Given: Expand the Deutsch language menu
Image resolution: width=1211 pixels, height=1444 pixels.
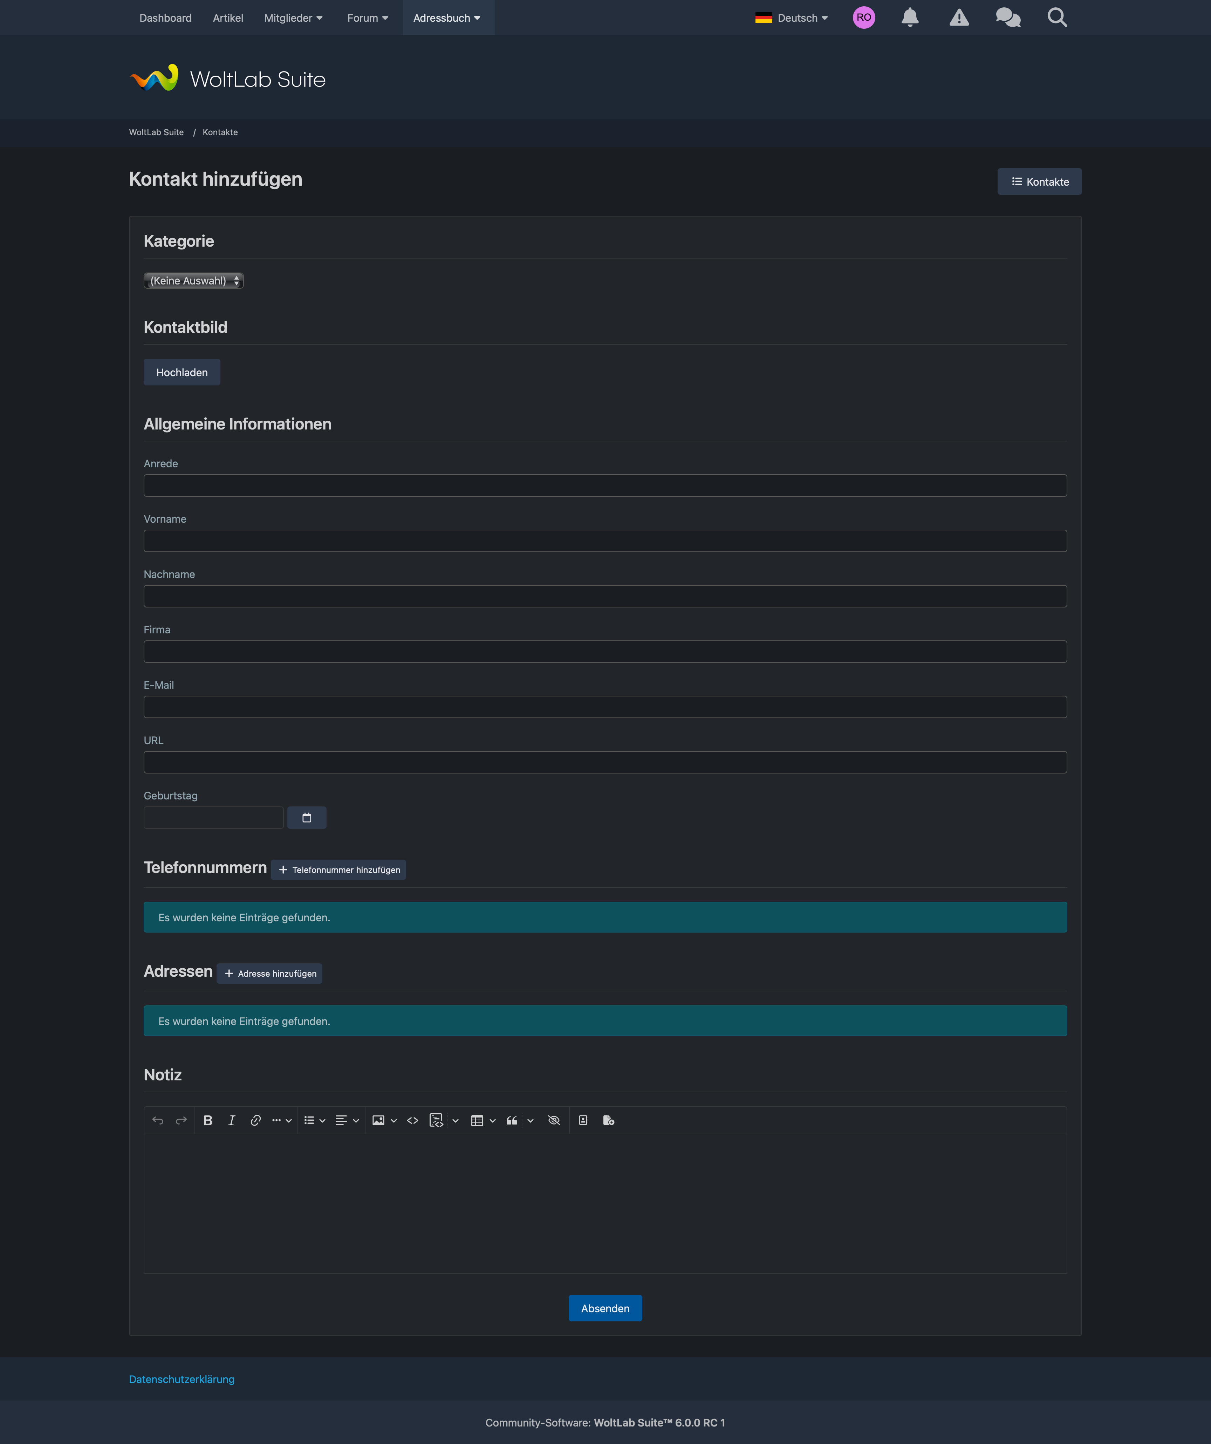Looking at the screenshot, I should tap(791, 18).
